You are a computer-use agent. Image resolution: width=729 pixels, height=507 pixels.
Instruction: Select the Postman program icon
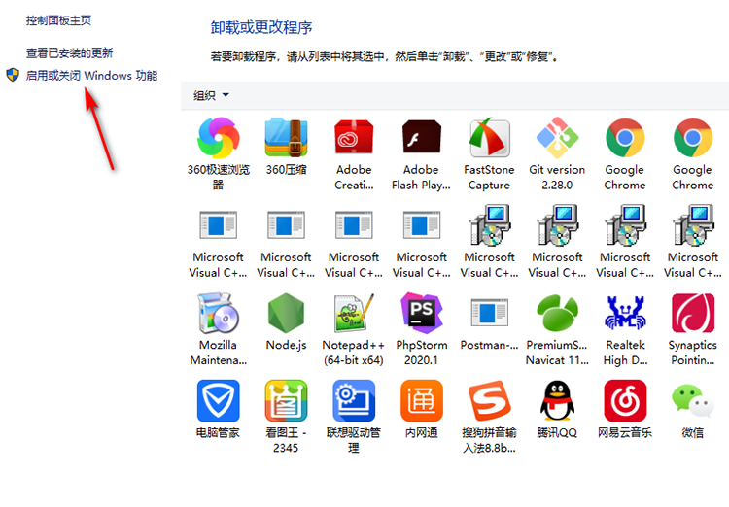coord(489,313)
